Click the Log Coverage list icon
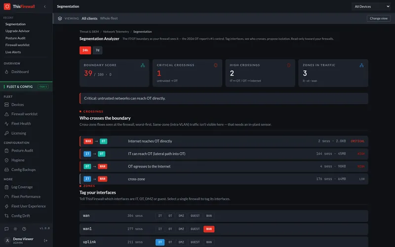This screenshot has width=395, height=247. (x=6, y=187)
